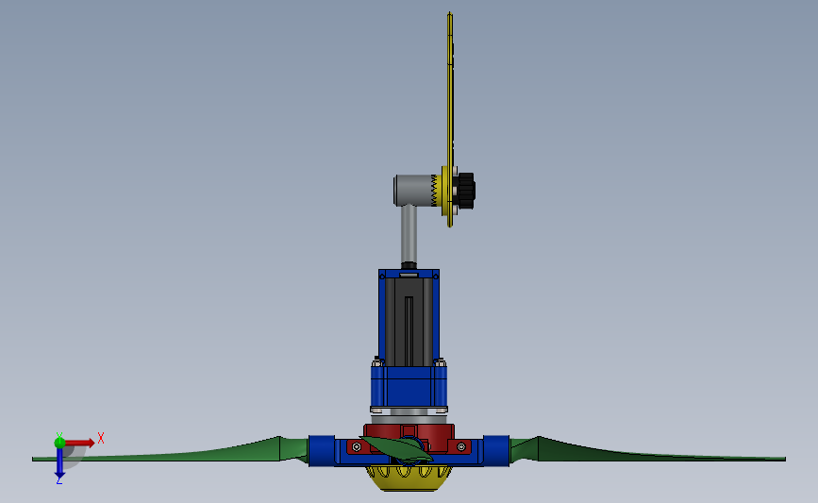The width and height of the screenshot is (818, 503).
Task: Select the right blue blade clamp
Action: point(495,451)
